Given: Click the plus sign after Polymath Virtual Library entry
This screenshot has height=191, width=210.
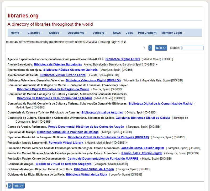Looking at the screenshot, I should click(127, 143).
